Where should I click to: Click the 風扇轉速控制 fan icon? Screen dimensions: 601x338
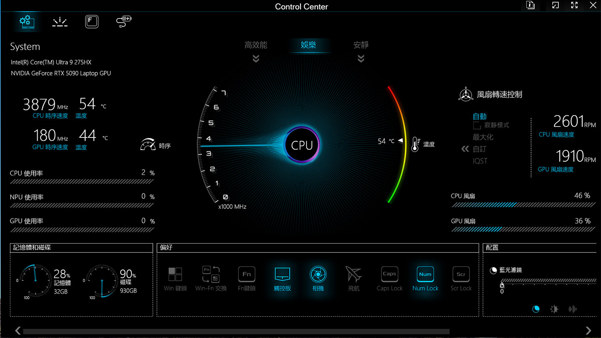(x=465, y=94)
